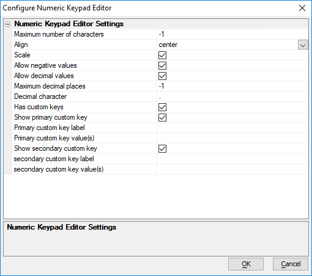Select the center value in Align row
The height and width of the screenshot is (276, 312).
point(168,45)
